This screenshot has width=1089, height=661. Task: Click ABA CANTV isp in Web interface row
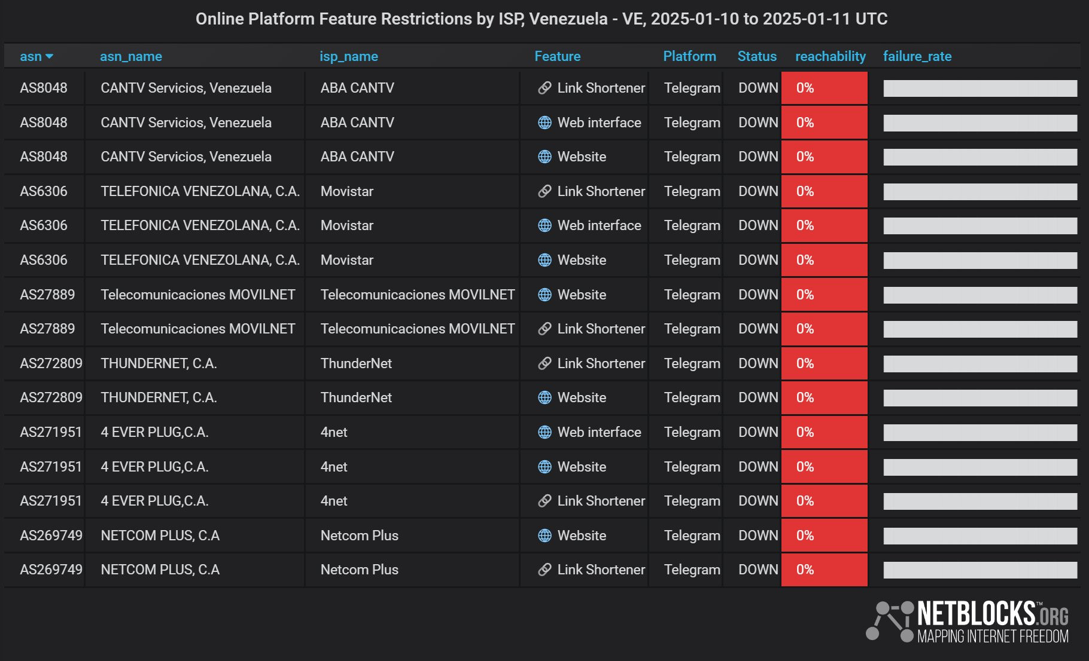[x=357, y=123]
